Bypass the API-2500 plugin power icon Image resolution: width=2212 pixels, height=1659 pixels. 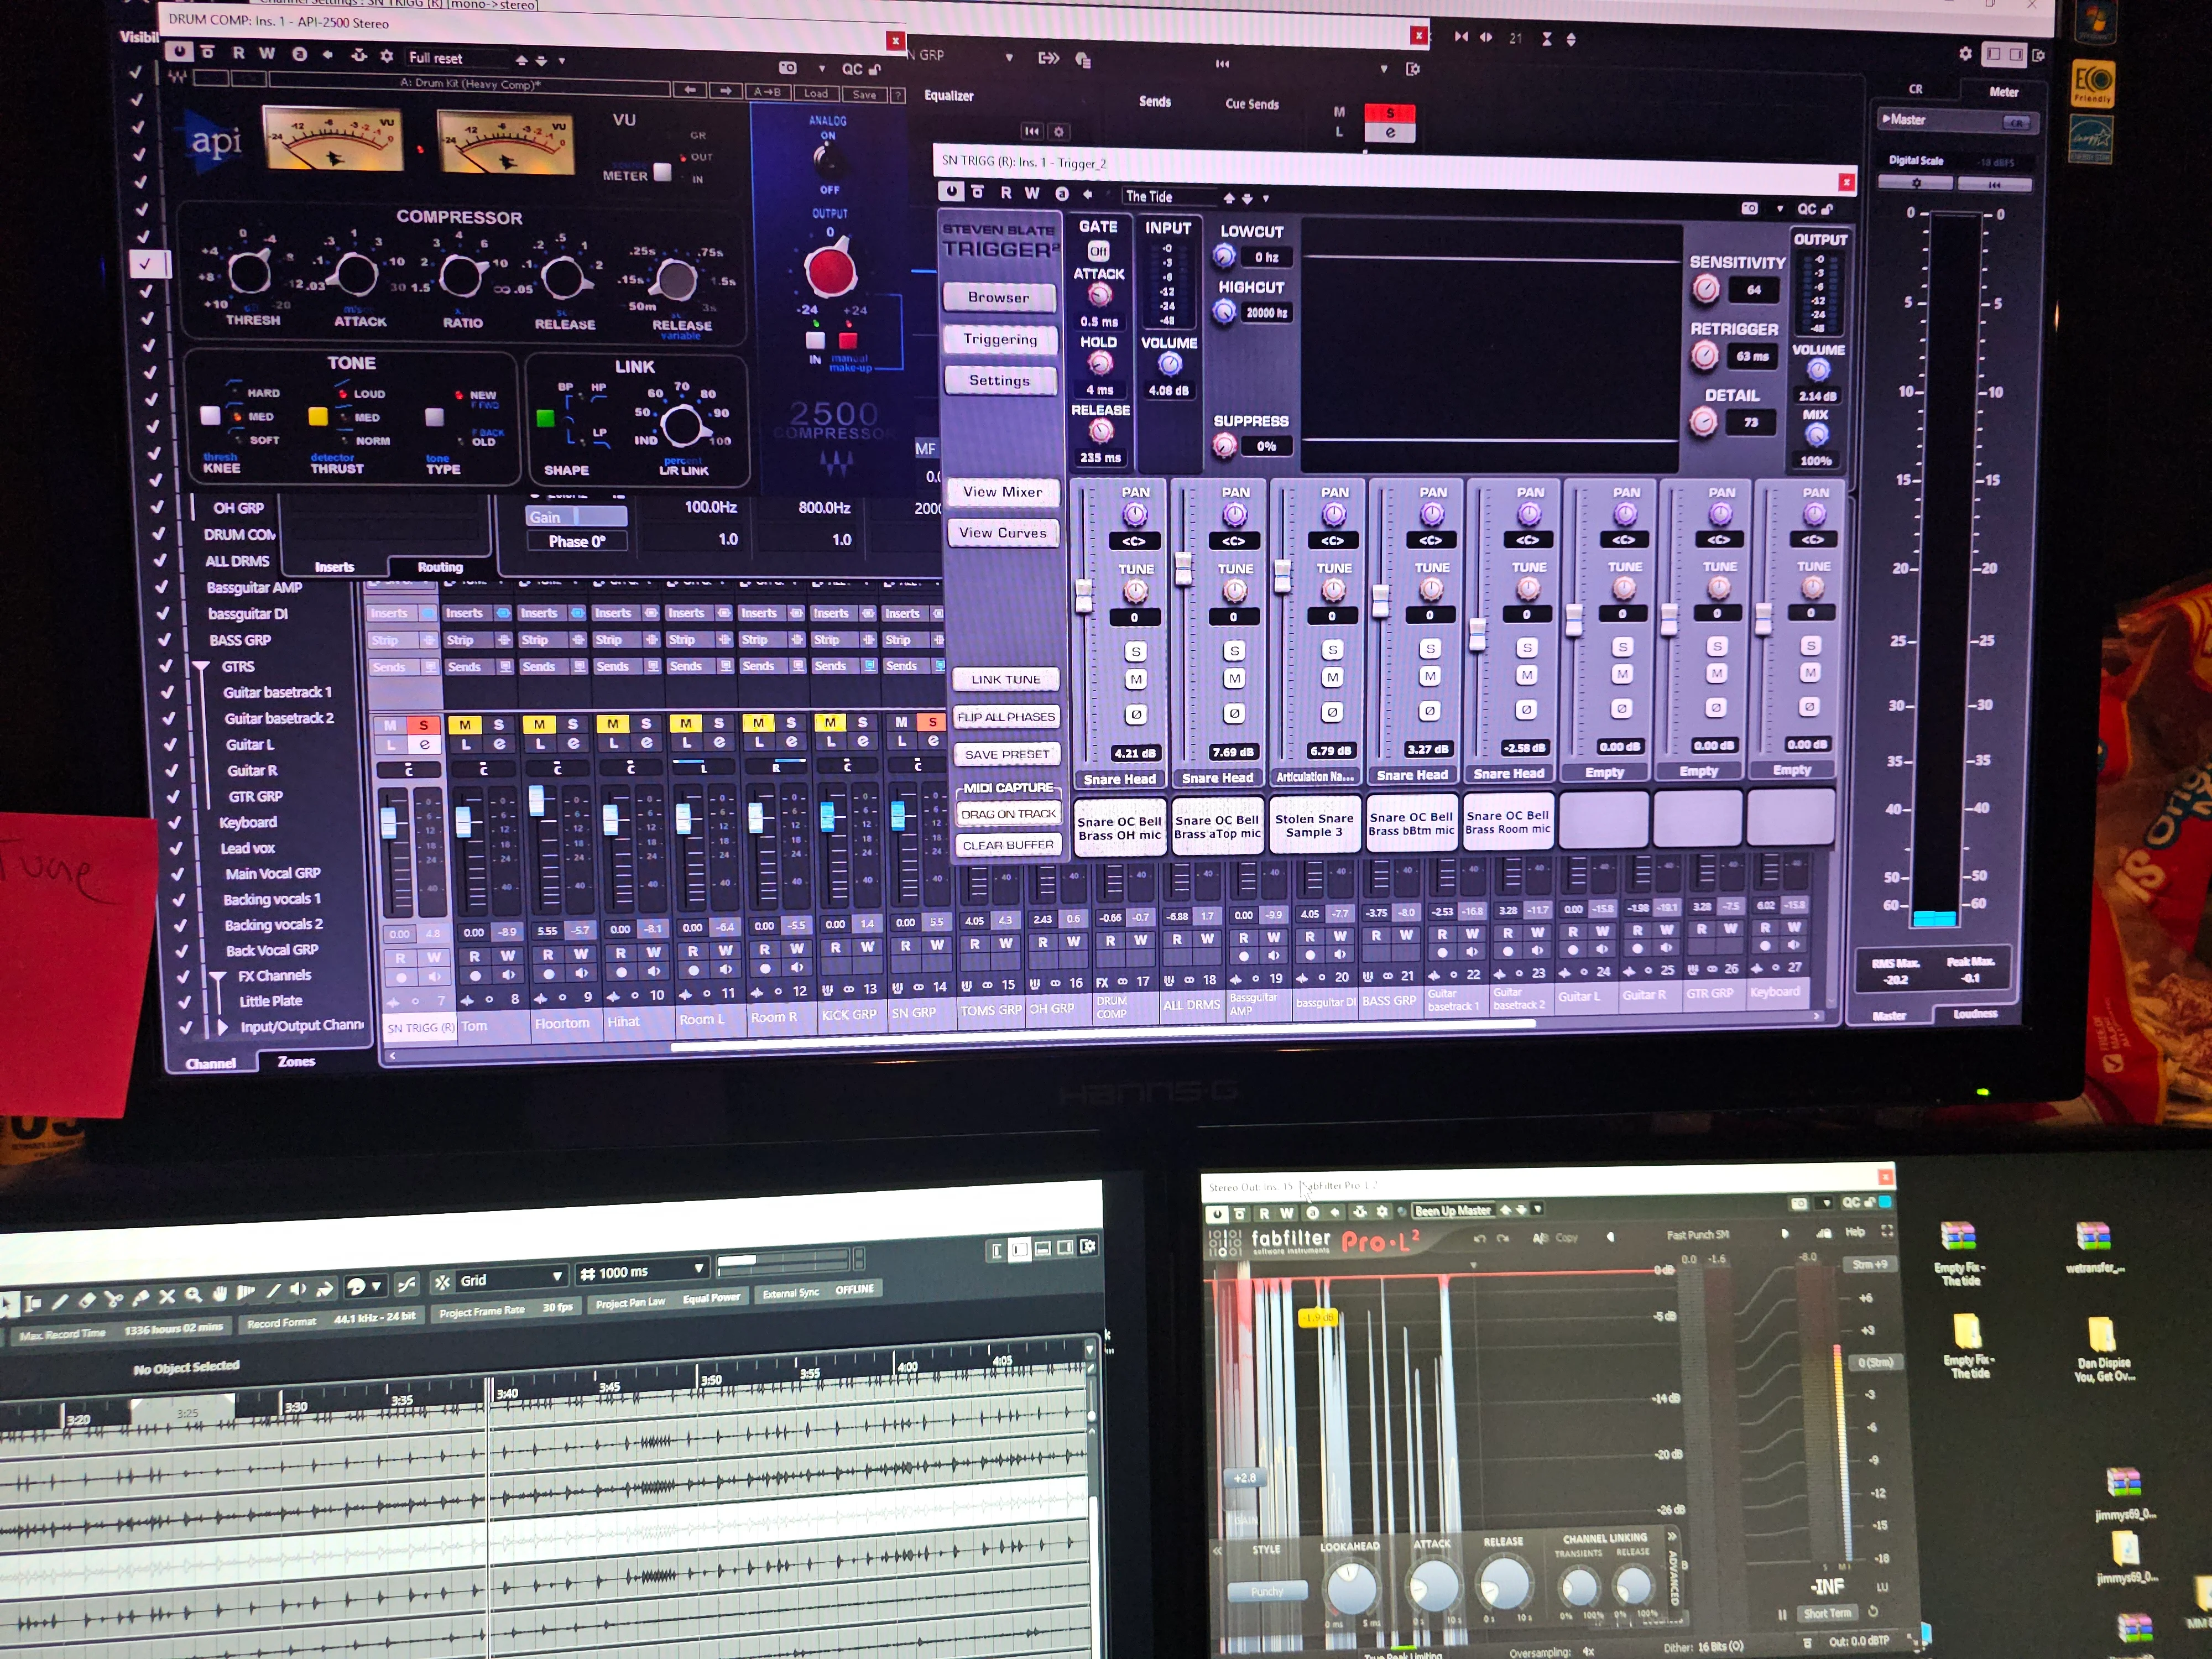point(178,51)
